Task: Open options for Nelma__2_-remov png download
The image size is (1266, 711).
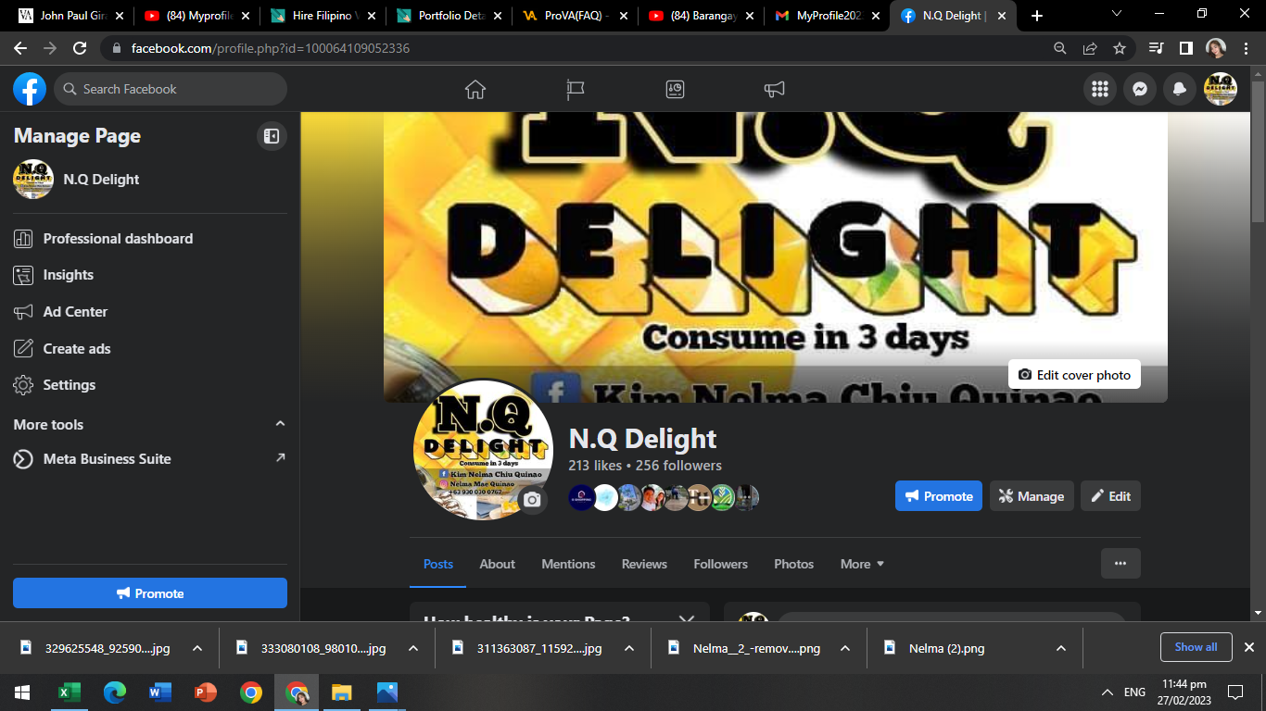Action: click(845, 648)
